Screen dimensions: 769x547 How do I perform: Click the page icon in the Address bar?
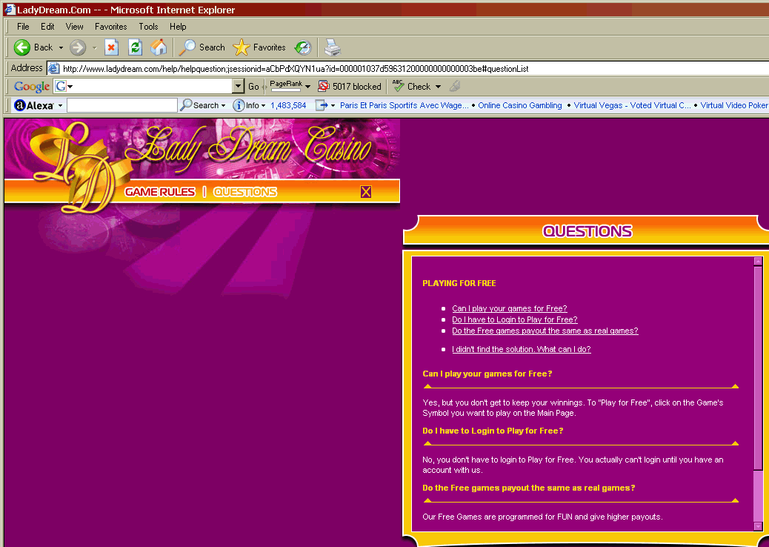tap(53, 68)
